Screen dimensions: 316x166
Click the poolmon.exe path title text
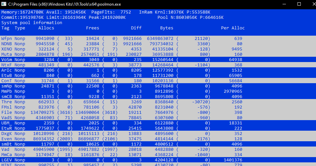(x=65, y=4)
